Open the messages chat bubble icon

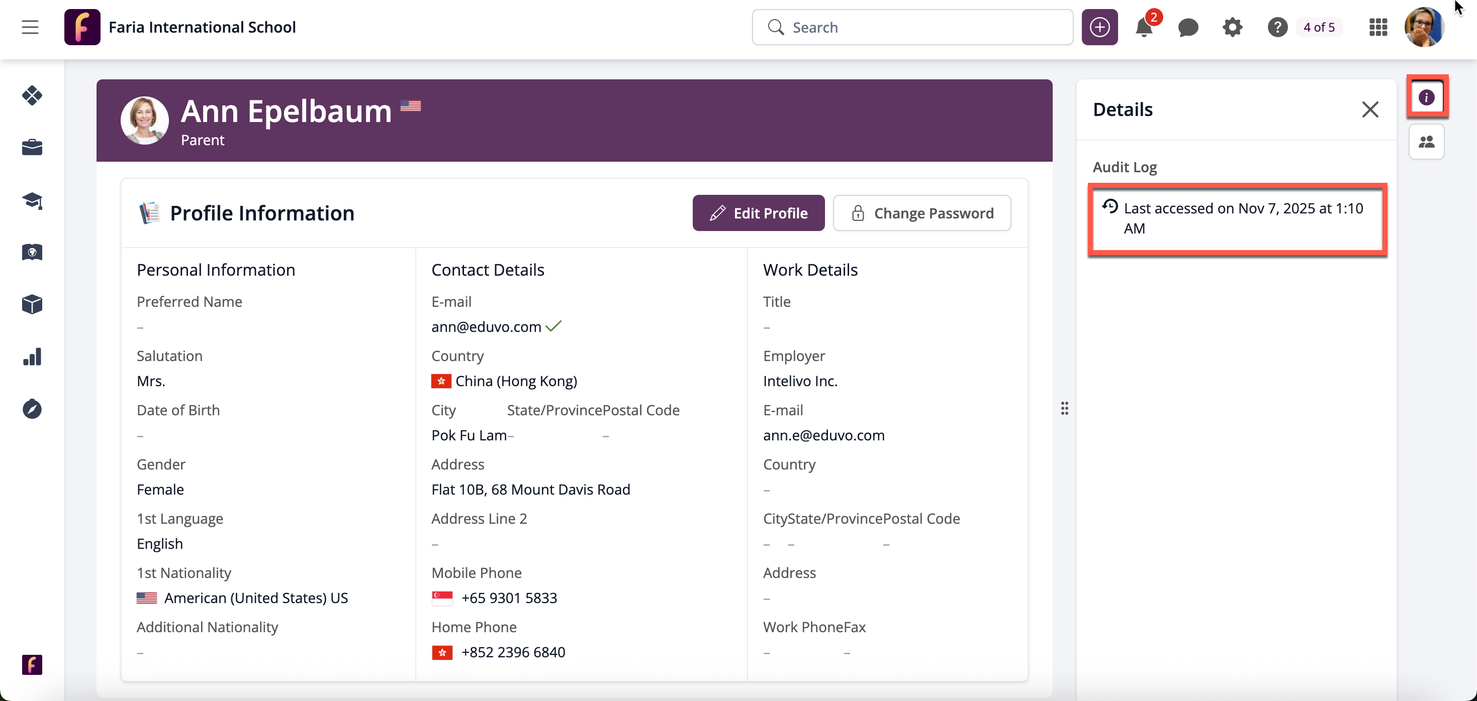pyautogui.click(x=1188, y=27)
